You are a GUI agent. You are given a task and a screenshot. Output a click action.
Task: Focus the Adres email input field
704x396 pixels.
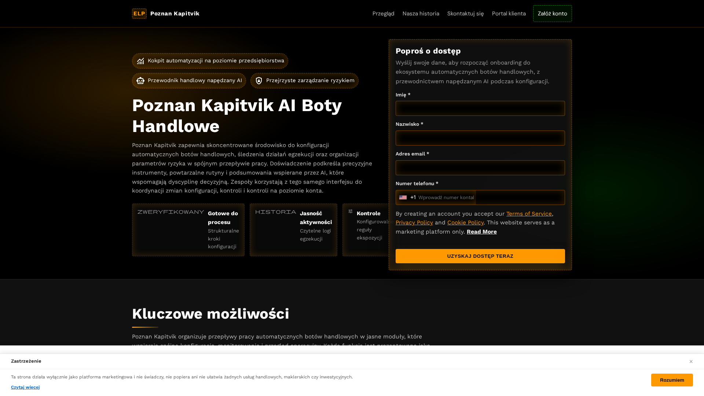pyautogui.click(x=480, y=168)
